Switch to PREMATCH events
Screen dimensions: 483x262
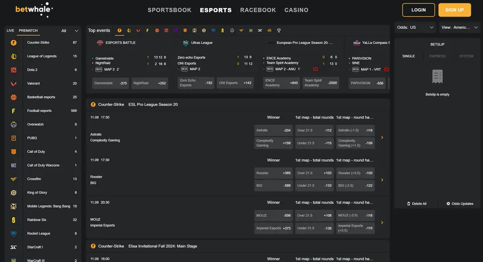click(x=28, y=30)
